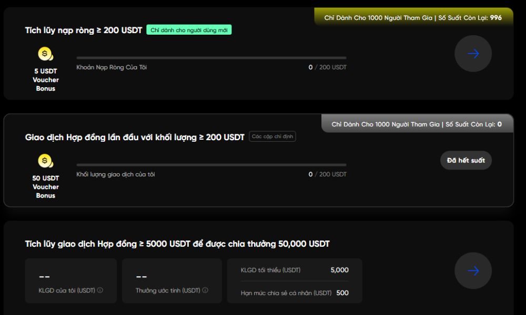
Task: Click the Tích lũy giao dịch Hợp đồng ≥ 5000 USDT heading
Action: click(x=177, y=244)
